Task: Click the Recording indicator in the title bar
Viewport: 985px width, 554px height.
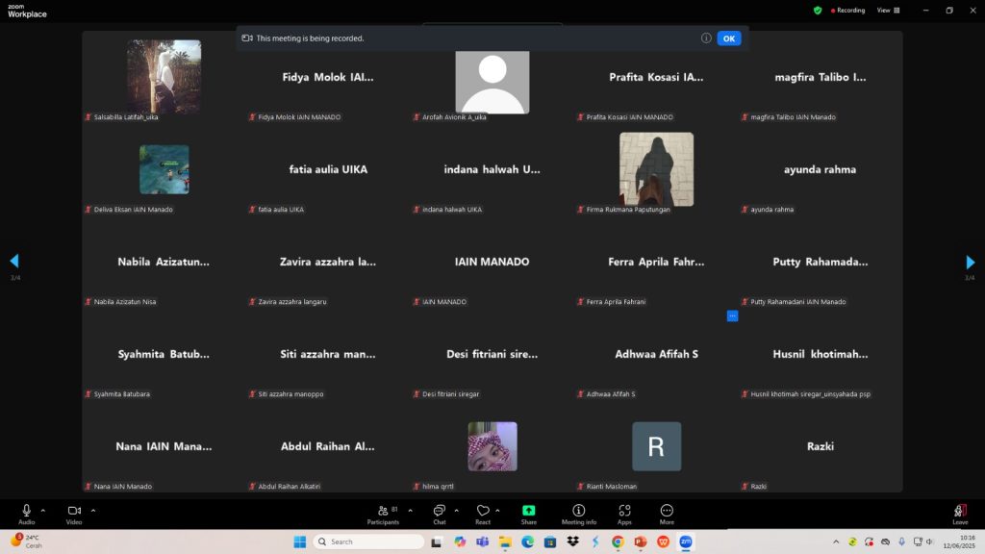Action: click(x=846, y=11)
